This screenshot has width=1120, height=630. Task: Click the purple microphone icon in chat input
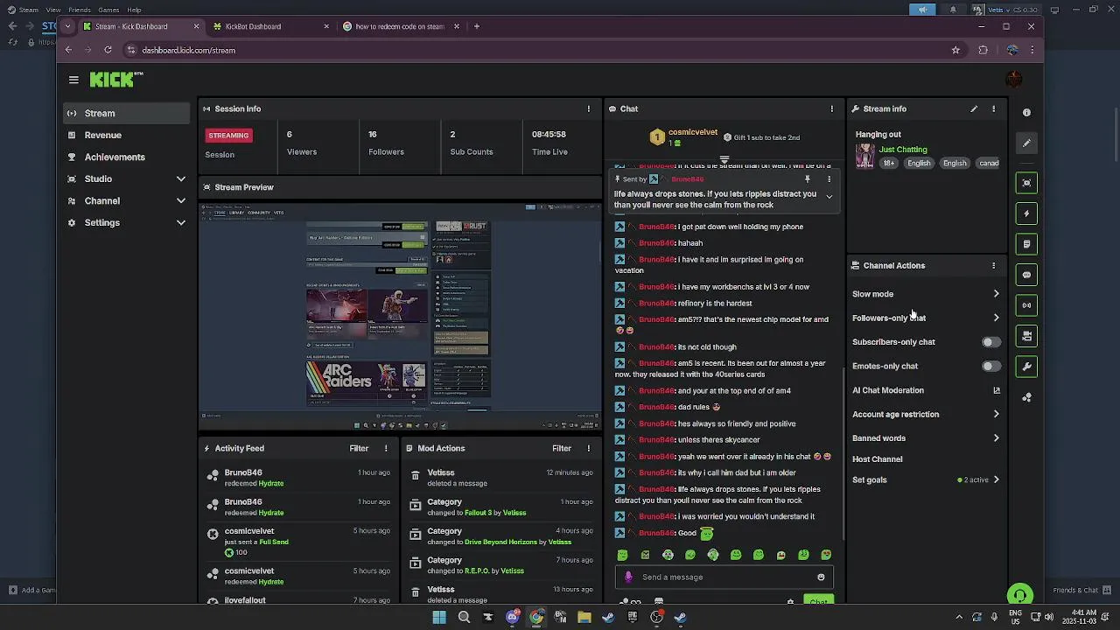click(628, 577)
